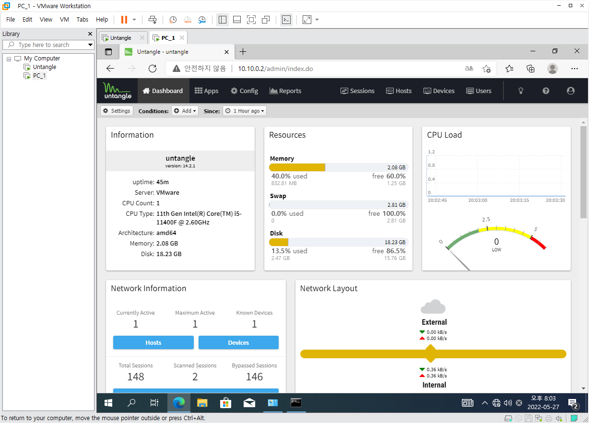
Task: Open the account user icon in Untangle
Action: tap(570, 91)
